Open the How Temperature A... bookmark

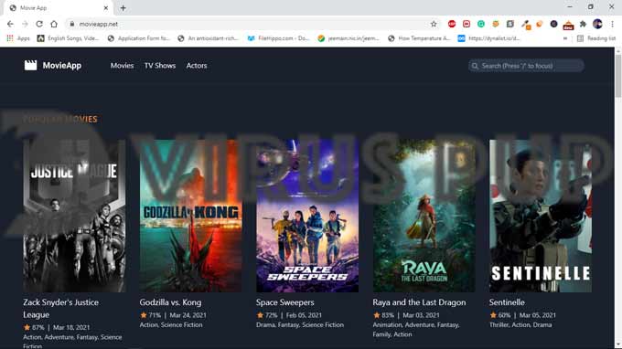pyautogui.click(x=420, y=38)
